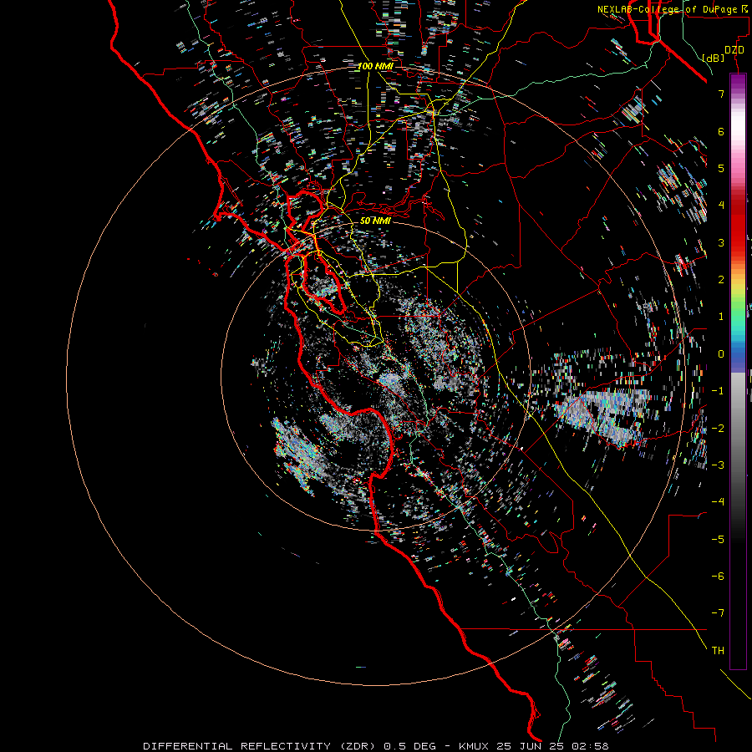Click the 50 NMI range ring label

pos(375,221)
